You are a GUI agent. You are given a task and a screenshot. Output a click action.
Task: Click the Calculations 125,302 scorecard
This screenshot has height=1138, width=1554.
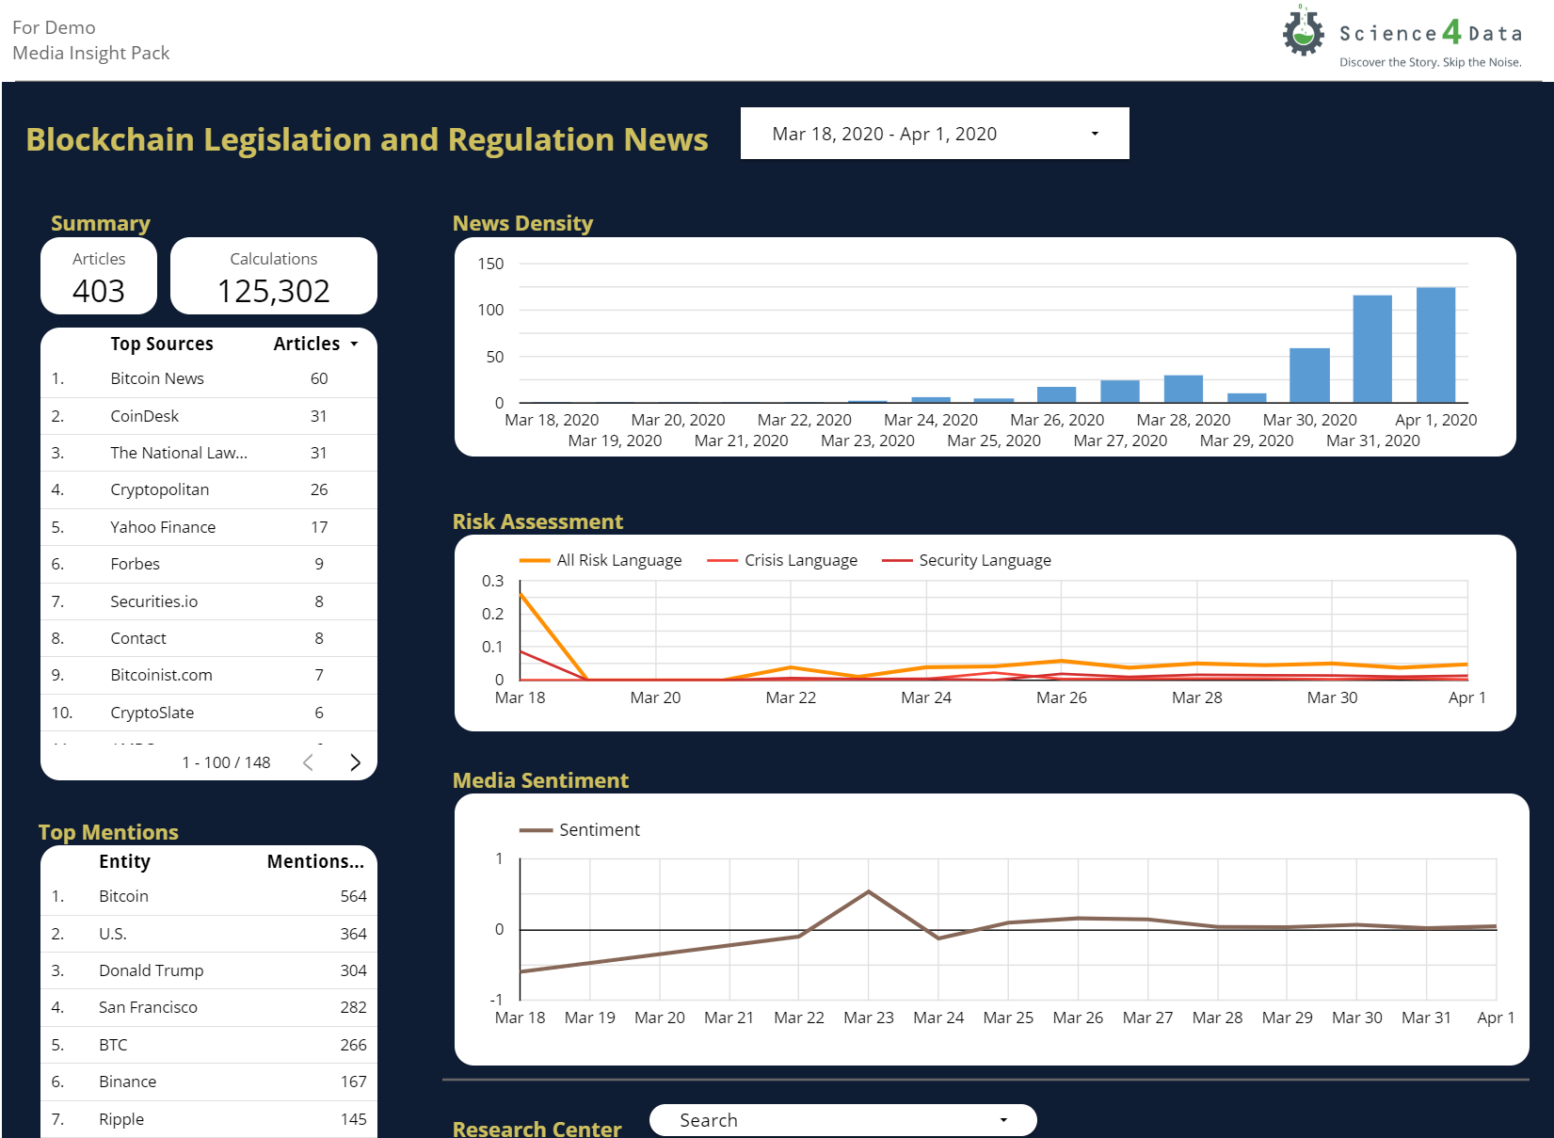(x=274, y=276)
